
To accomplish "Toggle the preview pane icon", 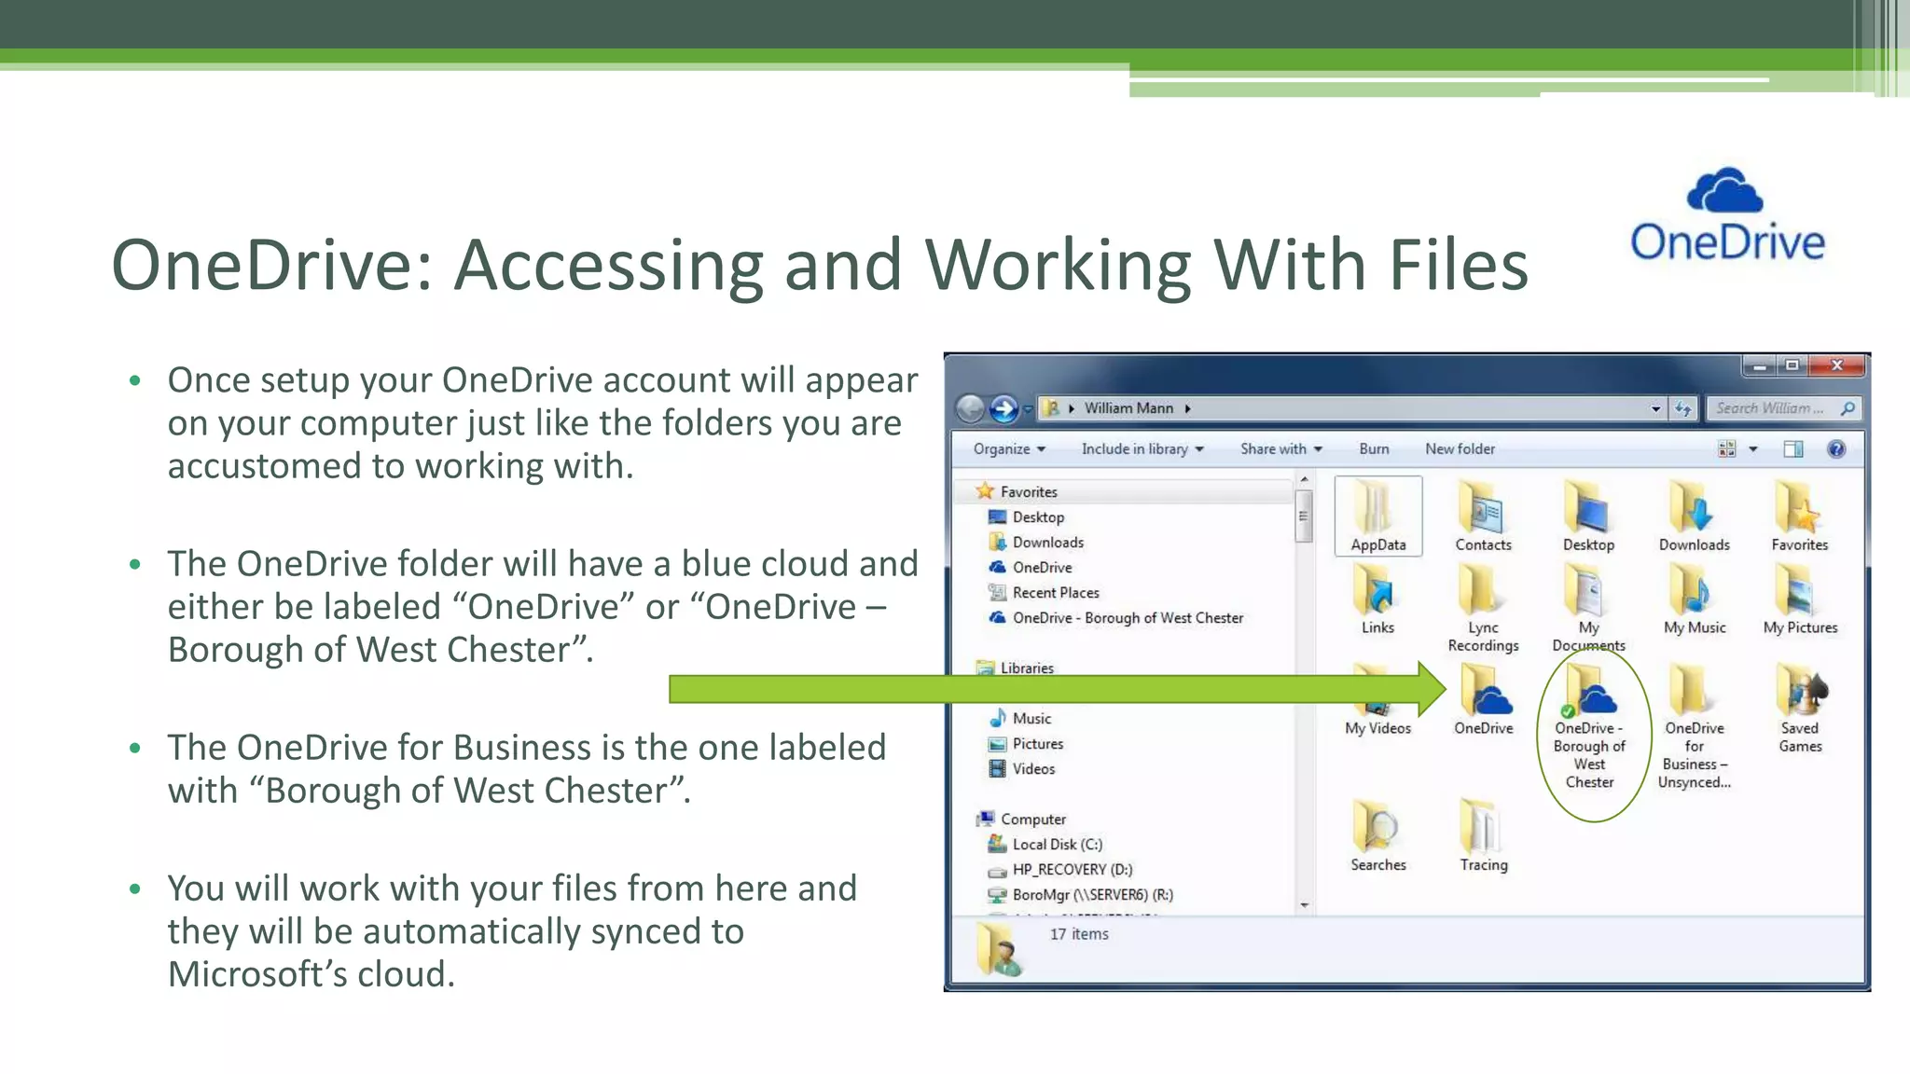I will 1792,449.
